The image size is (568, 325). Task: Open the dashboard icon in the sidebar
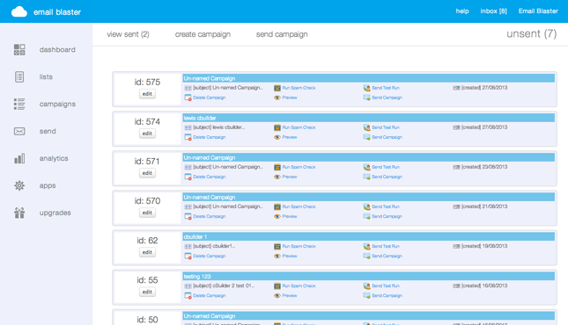[19, 49]
